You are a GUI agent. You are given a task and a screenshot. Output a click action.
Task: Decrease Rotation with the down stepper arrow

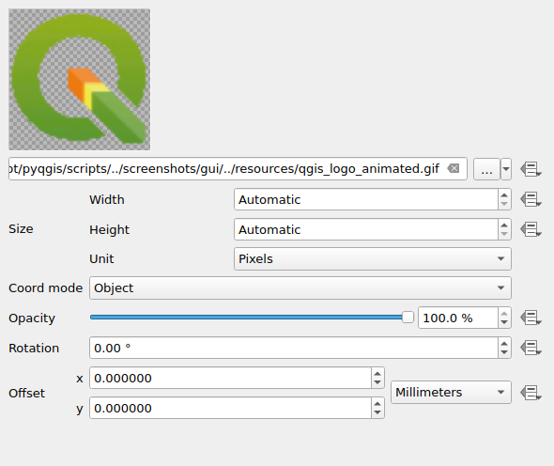tap(504, 352)
